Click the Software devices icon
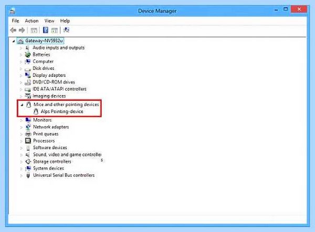Image resolution: width=315 pixels, height=232 pixels. coord(28,148)
